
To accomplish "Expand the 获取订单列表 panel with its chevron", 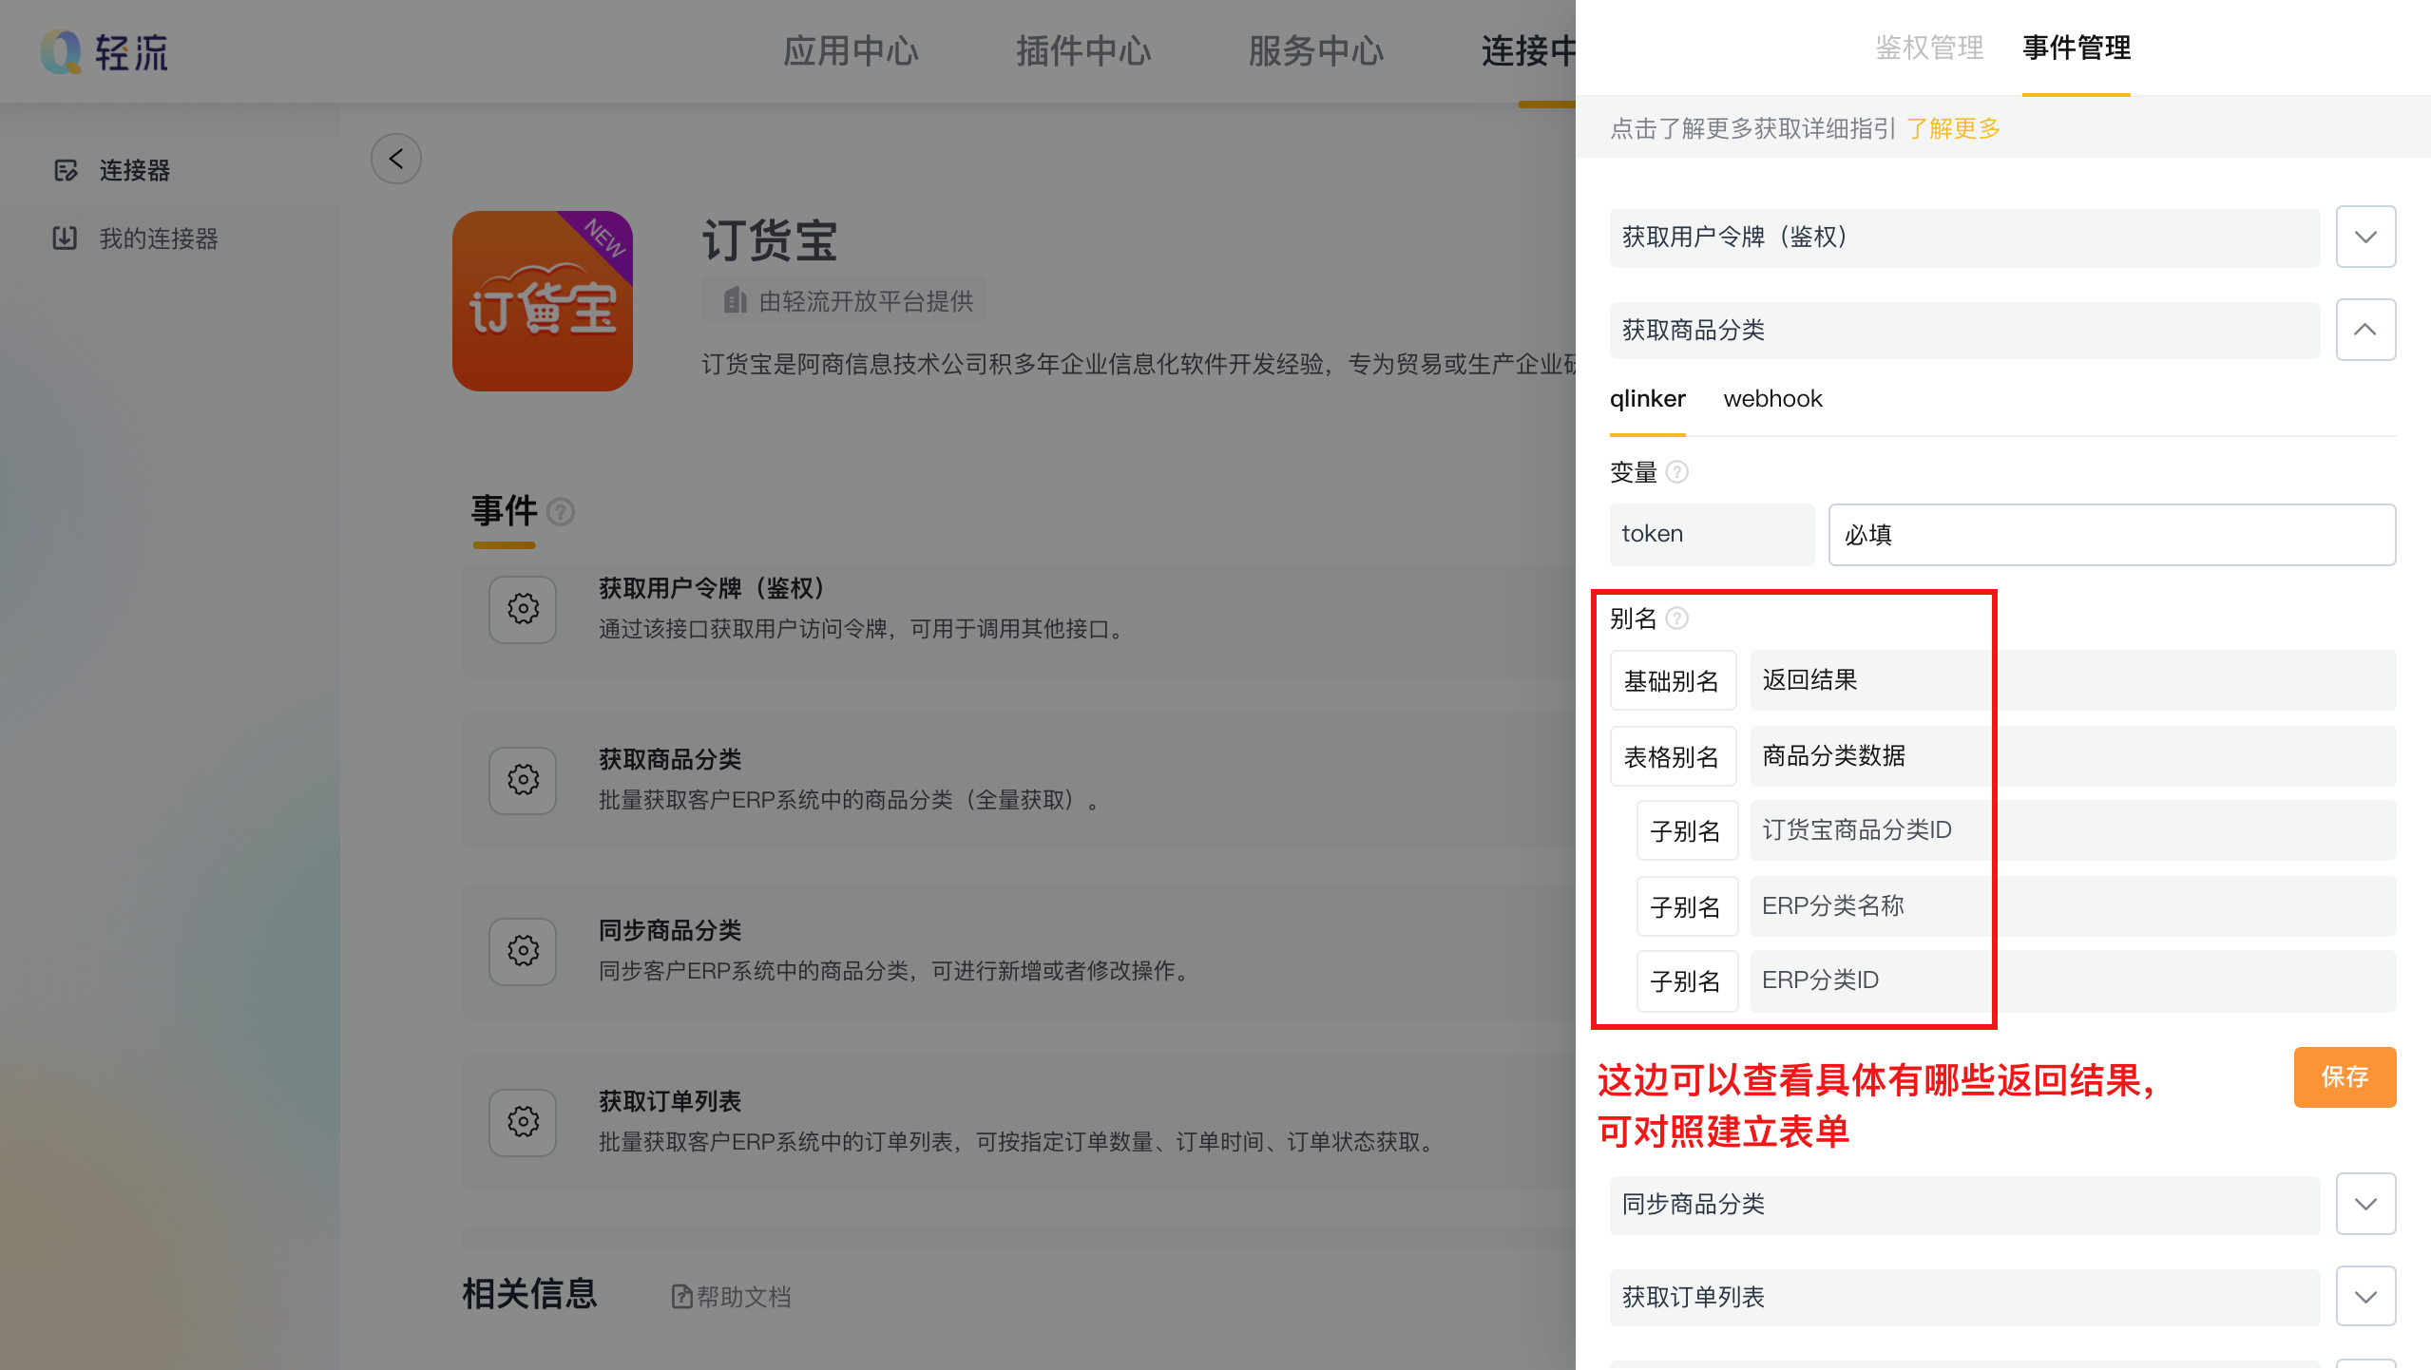I will coord(2365,1297).
